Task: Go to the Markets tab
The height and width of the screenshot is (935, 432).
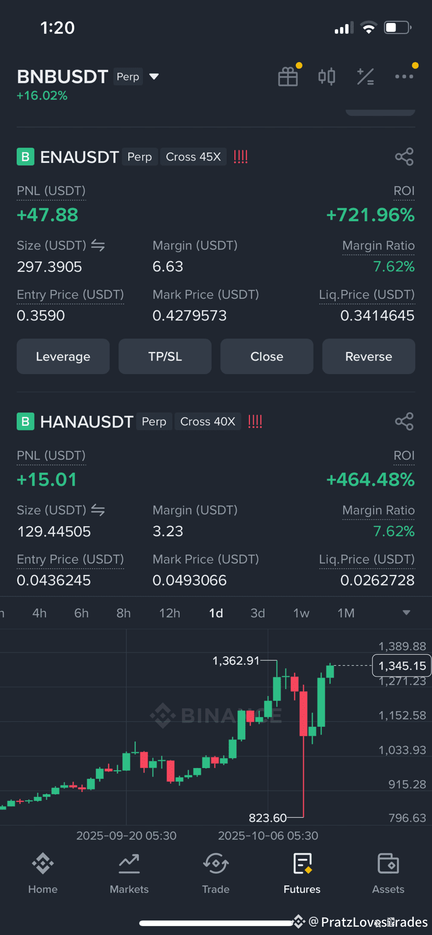Action: point(129,874)
